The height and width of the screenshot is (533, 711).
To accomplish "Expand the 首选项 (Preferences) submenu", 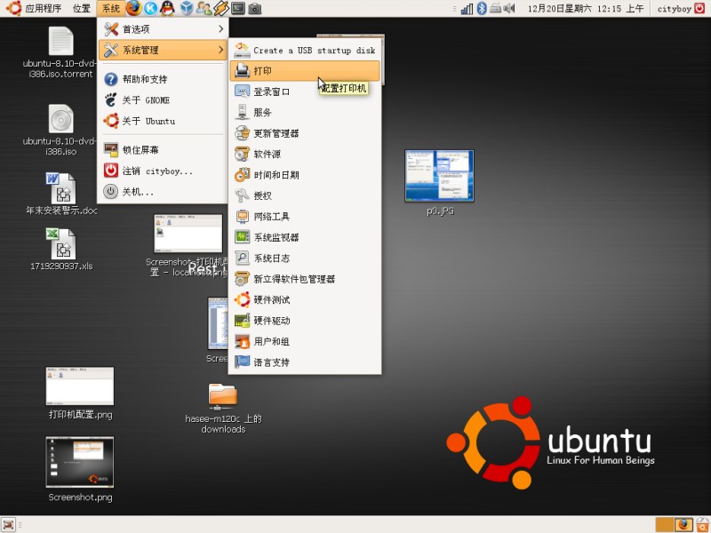I will [x=163, y=29].
